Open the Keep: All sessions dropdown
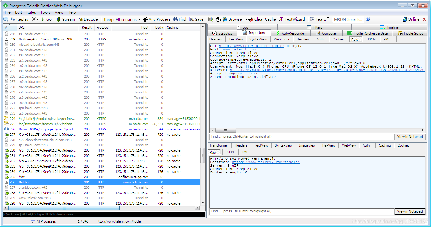431x227 pixels. 122,19
